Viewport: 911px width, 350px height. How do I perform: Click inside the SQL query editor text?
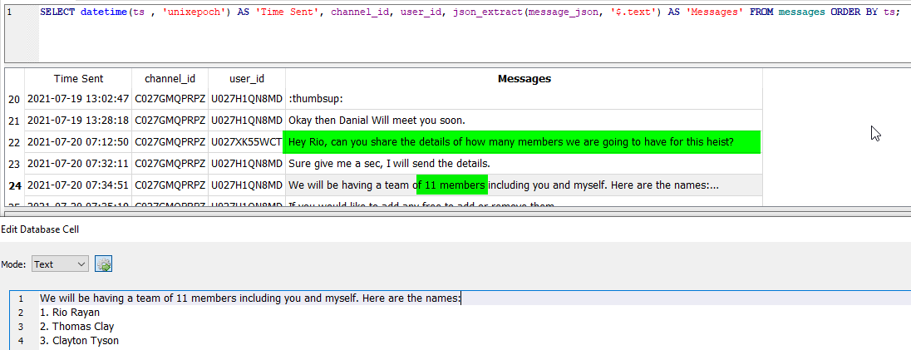click(x=465, y=13)
